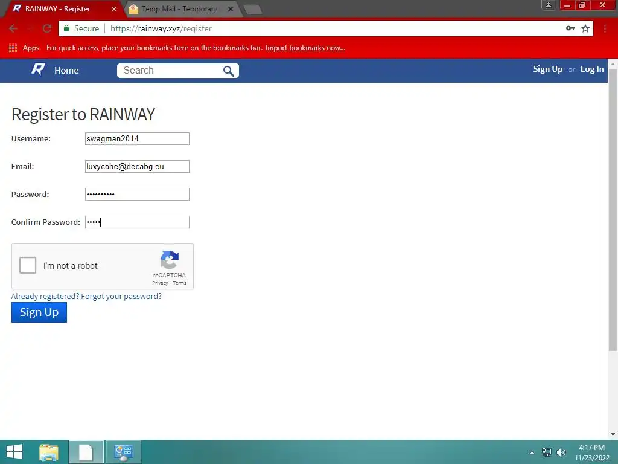This screenshot has width=618, height=464.
Task: Click the scrollbar up arrow
Action: pos(613,63)
